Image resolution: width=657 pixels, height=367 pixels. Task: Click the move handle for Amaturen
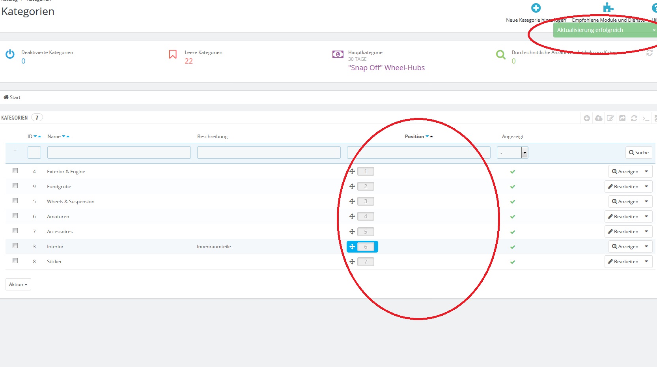click(352, 216)
